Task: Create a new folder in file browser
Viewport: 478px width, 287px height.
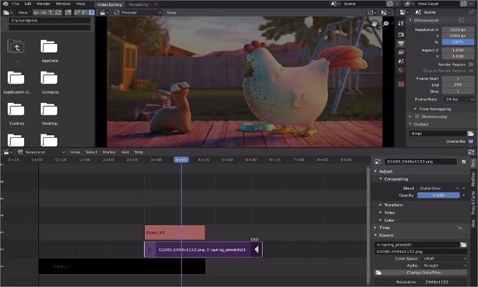Action: [68, 13]
